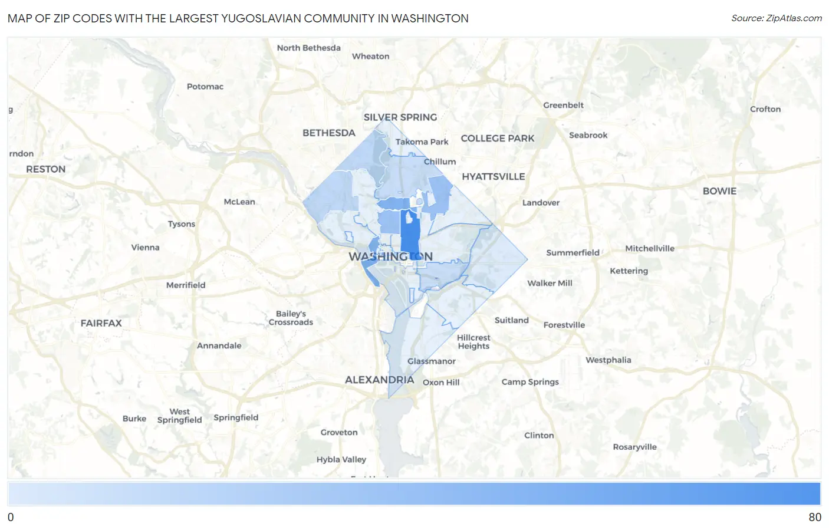This screenshot has height=530, width=829.
Task: Click the North Bethesda label
Action: [309, 48]
